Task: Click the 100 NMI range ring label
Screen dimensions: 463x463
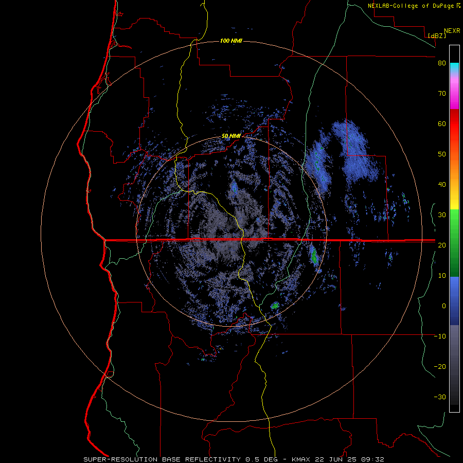Action: 231,41
